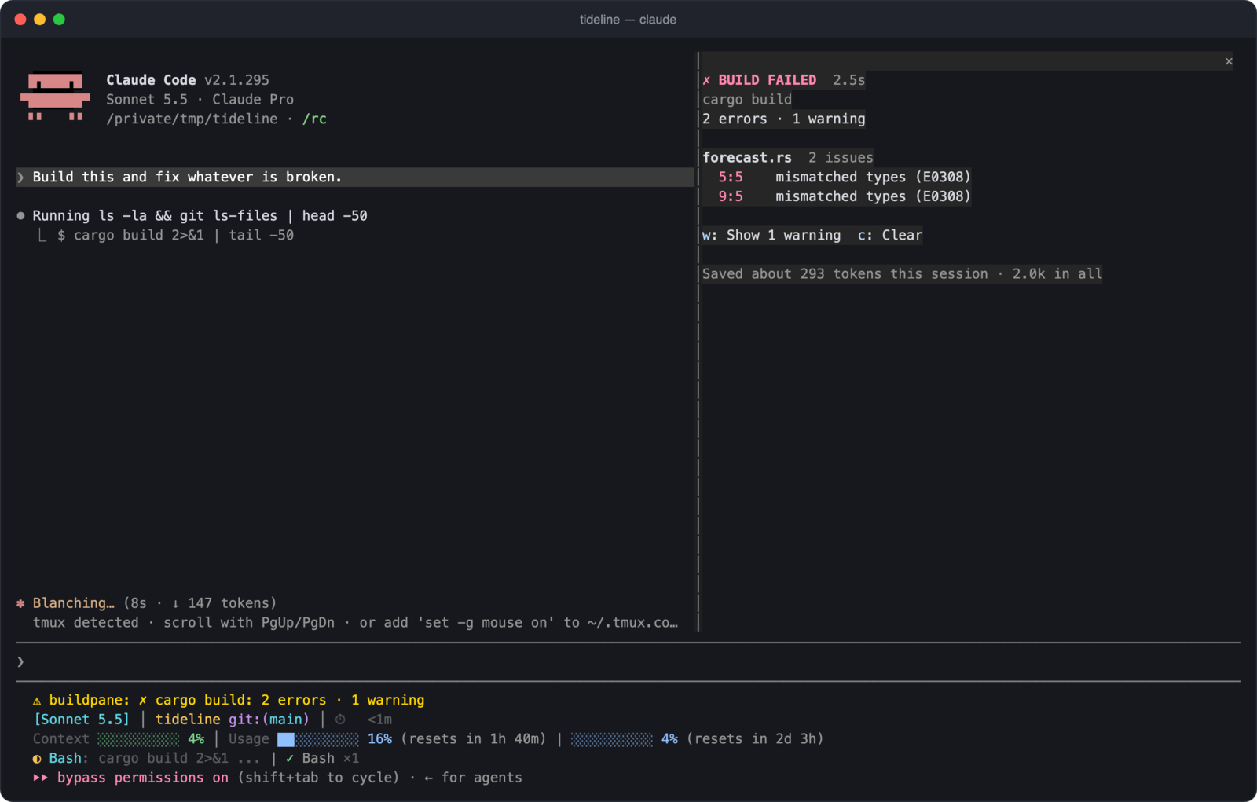Click the red ✗ BUILD FAILED icon
Screen dimensions: 1257x802
click(706, 80)
